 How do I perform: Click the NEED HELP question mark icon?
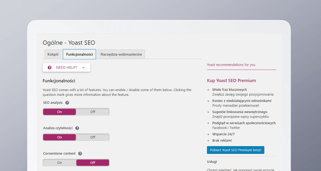(50, 68)
